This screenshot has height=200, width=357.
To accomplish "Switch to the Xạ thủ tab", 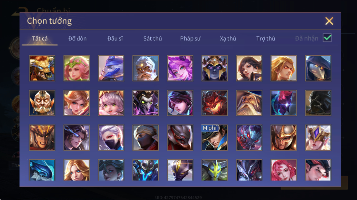I will [228, 39].
